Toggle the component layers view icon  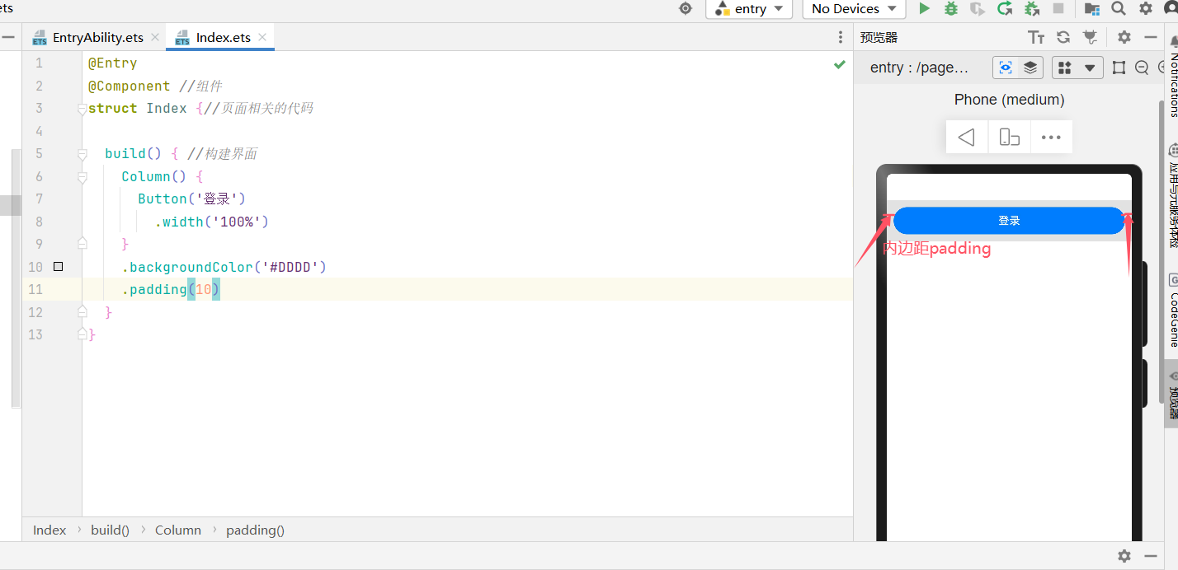tap(1030, 68)
